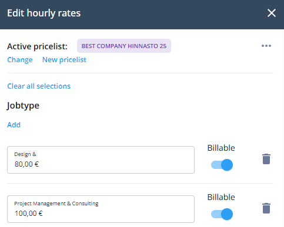This screenshot has width=284, height=227.
Task: Click the Billable label above the Design toggle
Action: 221,148
